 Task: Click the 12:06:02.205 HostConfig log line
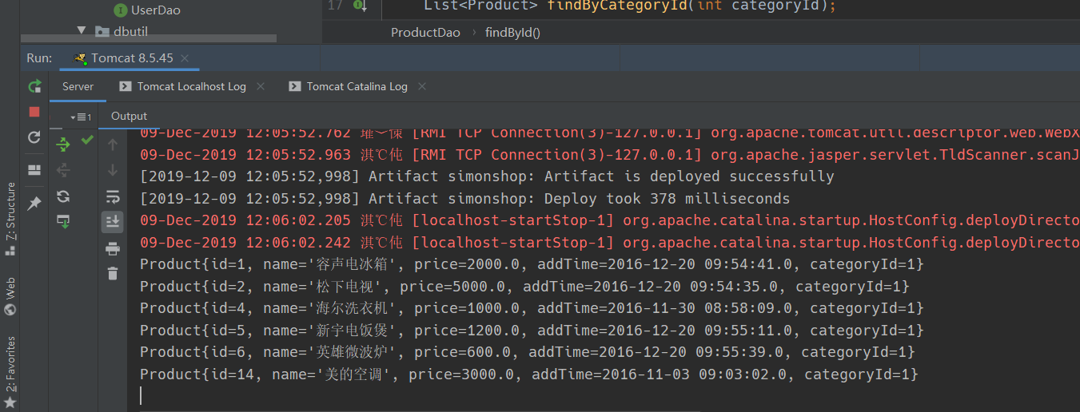[609, 220]
